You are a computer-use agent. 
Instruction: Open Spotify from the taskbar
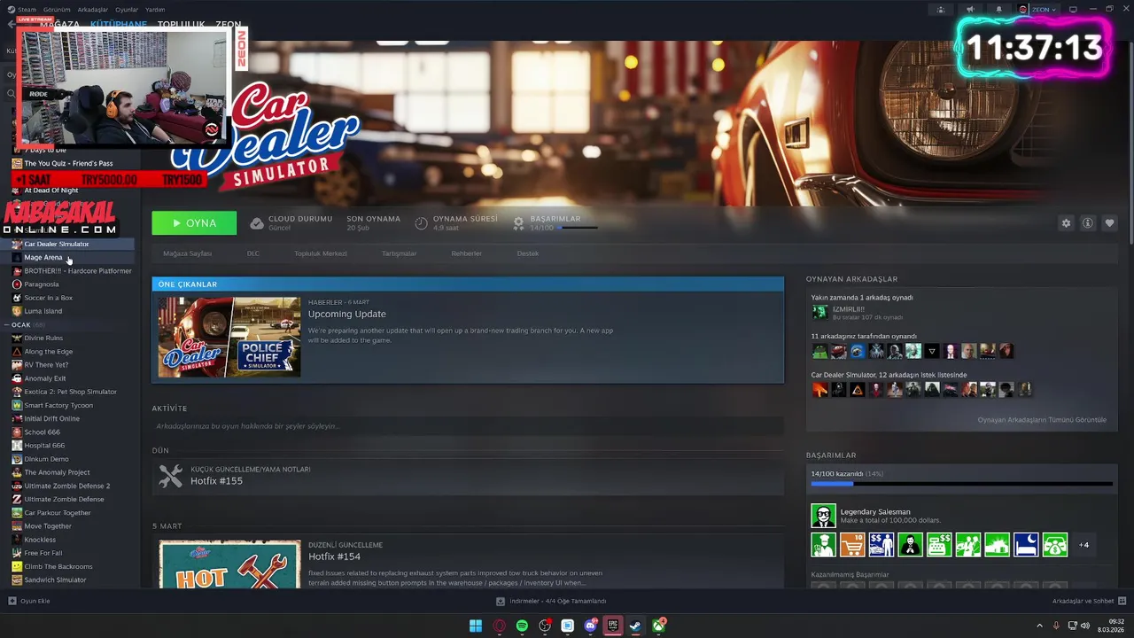[522, 626]
